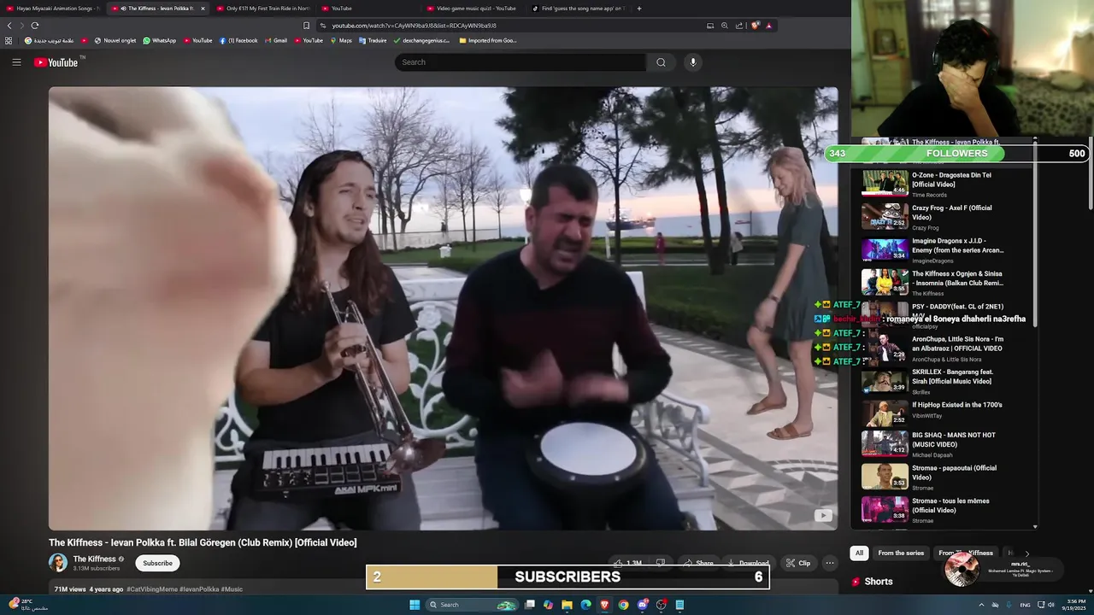Open File Explorer from the taskbar
1094x615 pixels.
coord(567,605)
